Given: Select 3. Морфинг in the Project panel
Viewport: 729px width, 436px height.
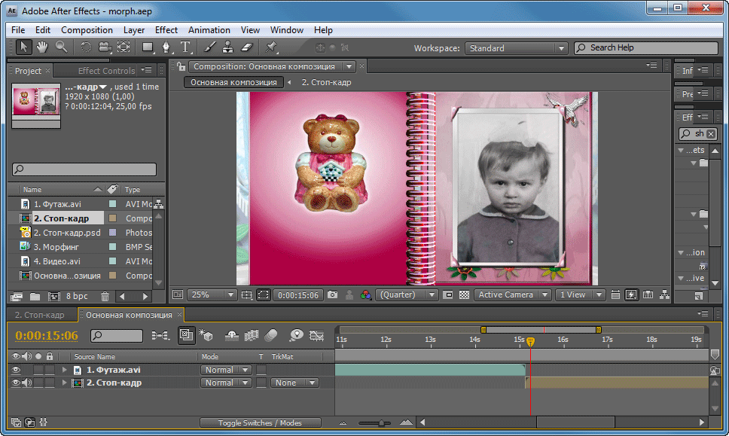Looking at the screenshot, I should point(56,247).
